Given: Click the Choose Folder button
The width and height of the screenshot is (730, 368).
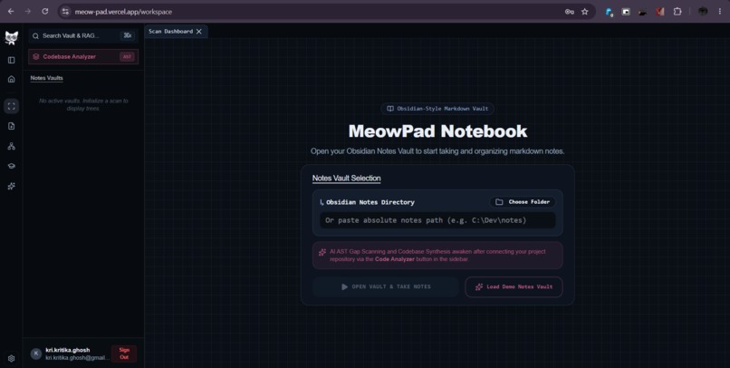Looking at the screenshot, I should click(x=523, y=202).
